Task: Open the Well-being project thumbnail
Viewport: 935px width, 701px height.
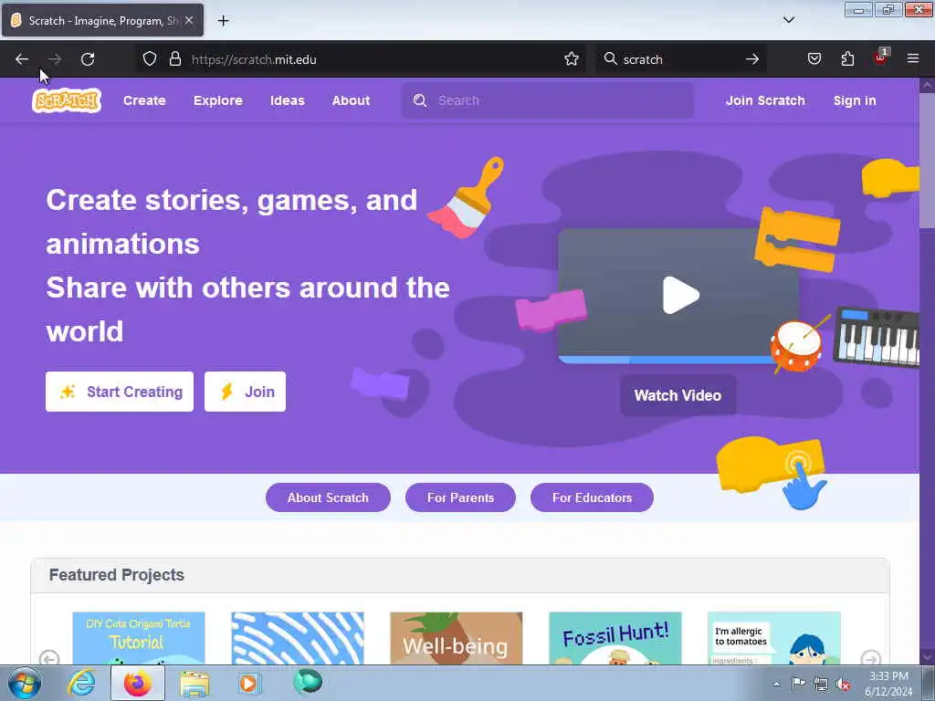Action: pyautogui.click(x=457, y=638)
